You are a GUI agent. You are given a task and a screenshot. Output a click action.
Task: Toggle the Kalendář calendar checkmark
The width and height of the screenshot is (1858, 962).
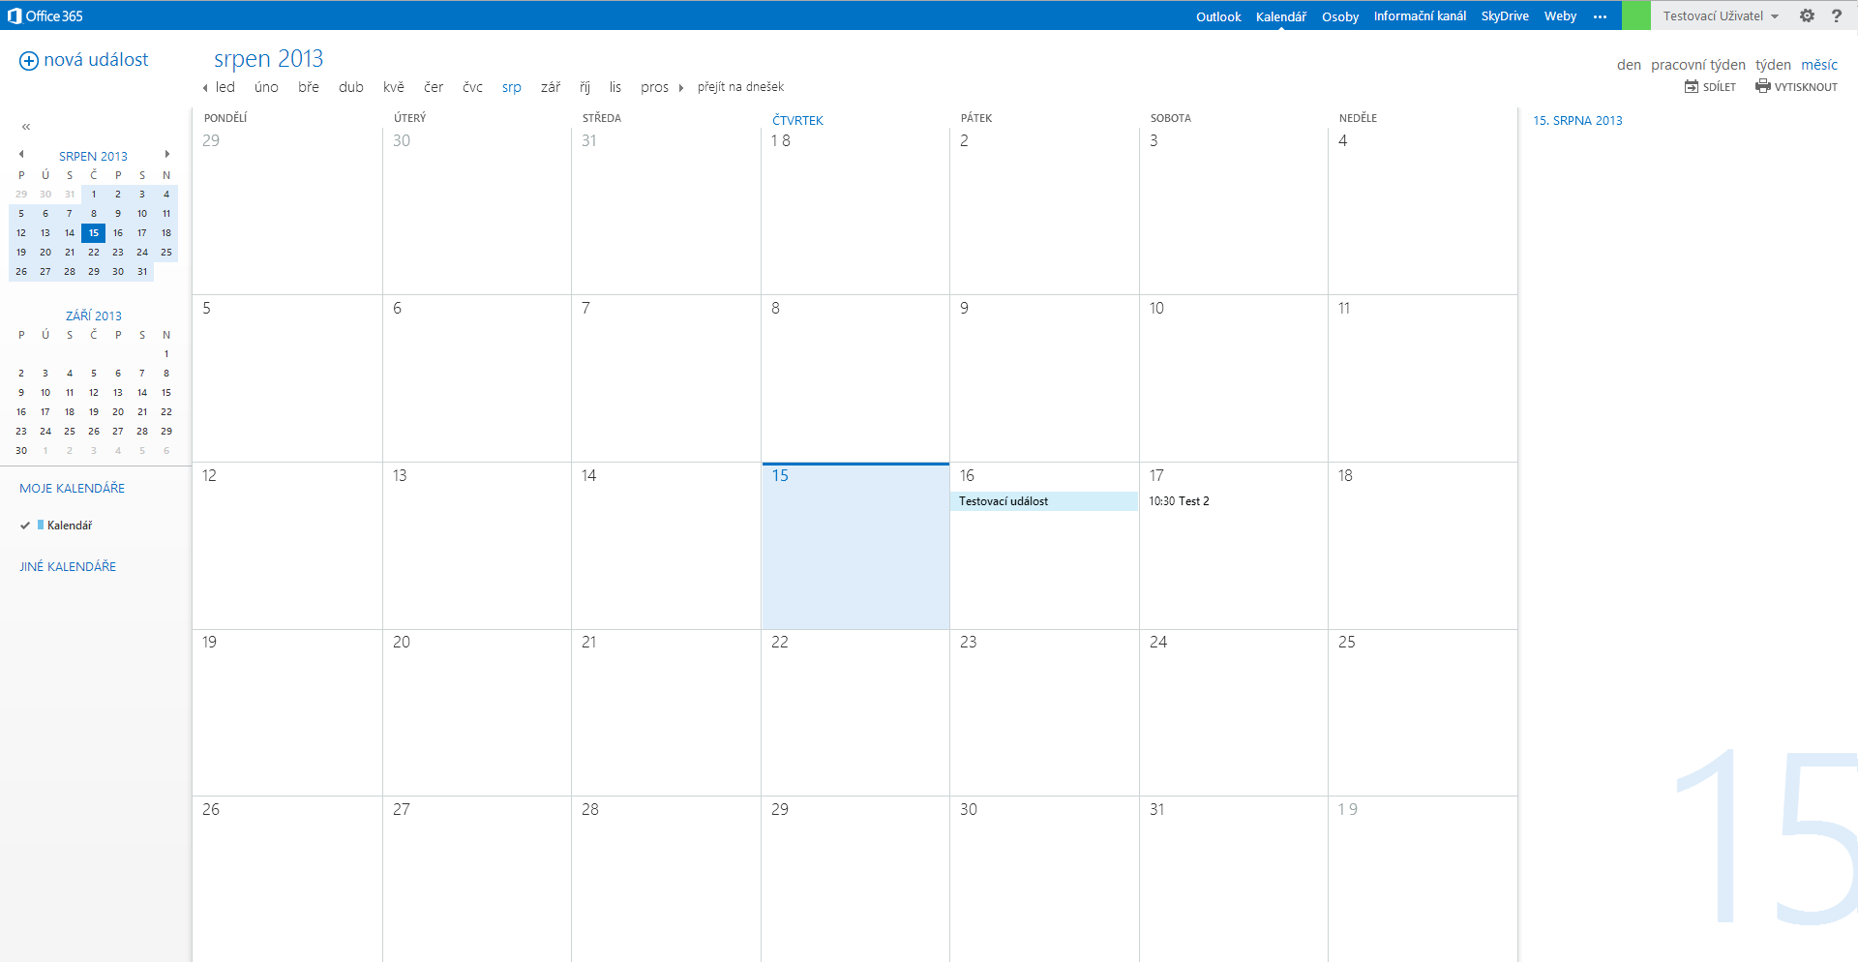25,526
